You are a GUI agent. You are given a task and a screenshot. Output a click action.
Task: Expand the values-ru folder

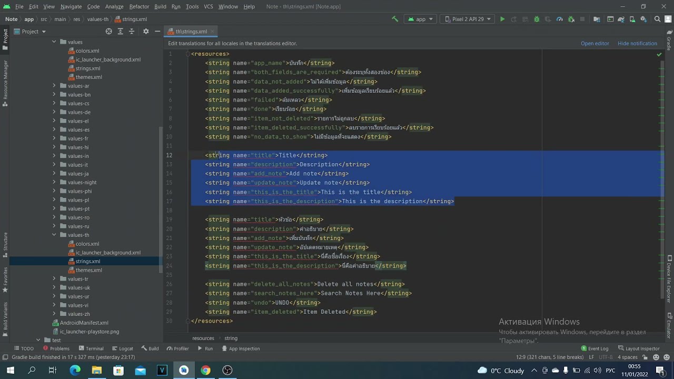coord(54,226)
